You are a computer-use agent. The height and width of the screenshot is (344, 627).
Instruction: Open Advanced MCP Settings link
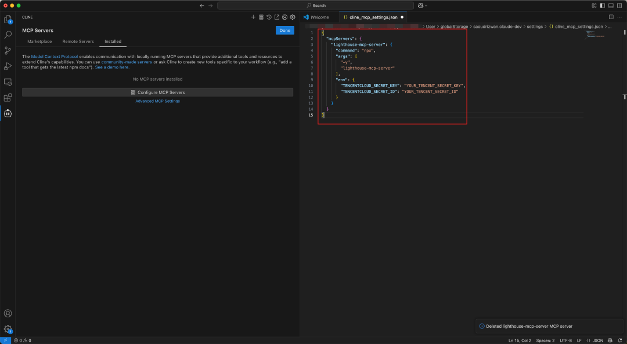[x=157, y=101]
